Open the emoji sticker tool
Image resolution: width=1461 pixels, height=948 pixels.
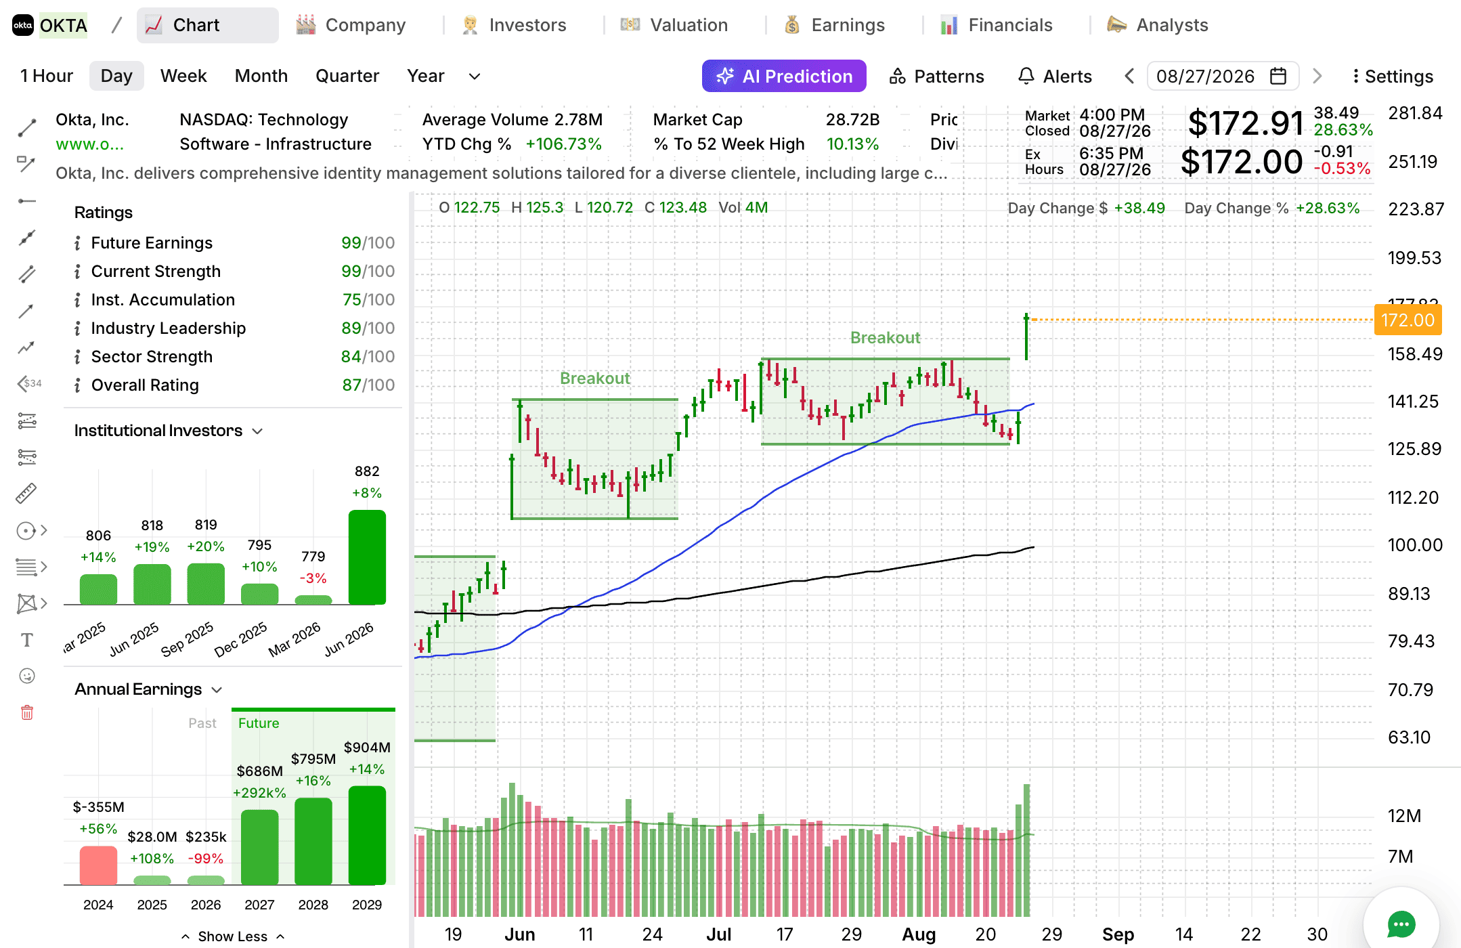click(x=26, y=676)
